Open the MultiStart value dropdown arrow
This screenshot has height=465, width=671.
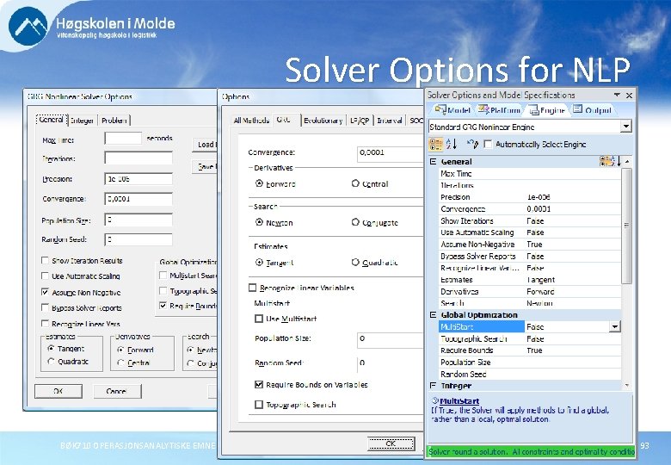(614, 326)
